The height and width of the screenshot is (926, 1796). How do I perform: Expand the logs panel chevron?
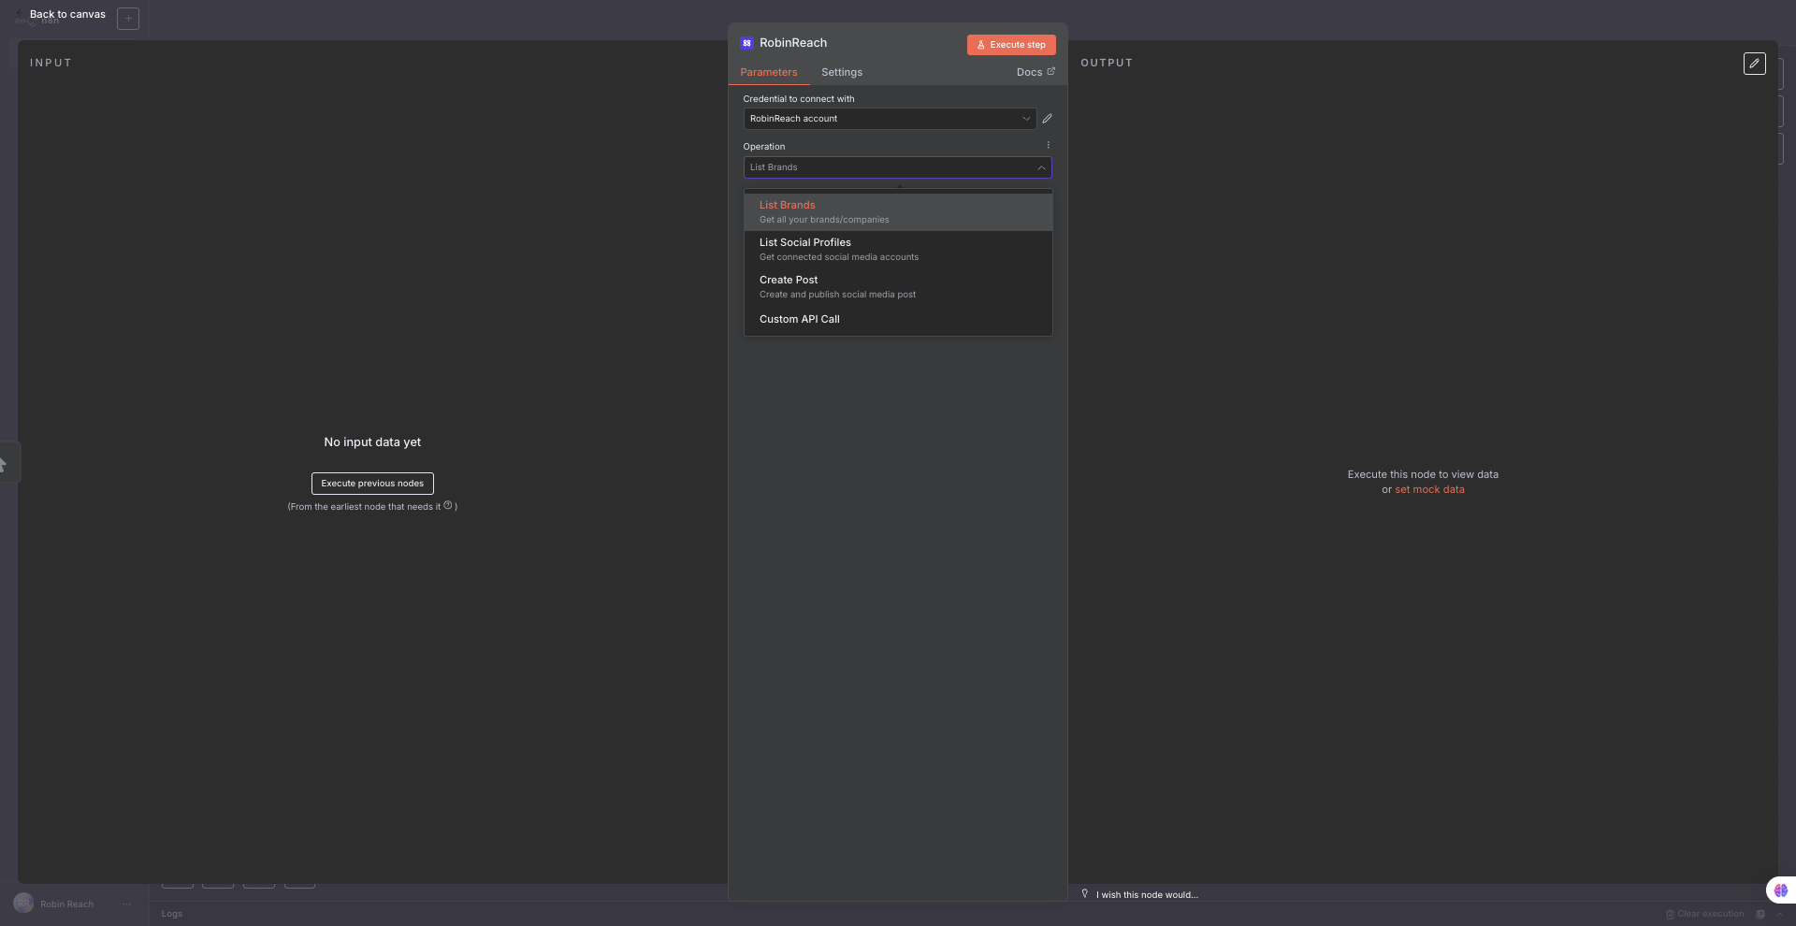1781,914
